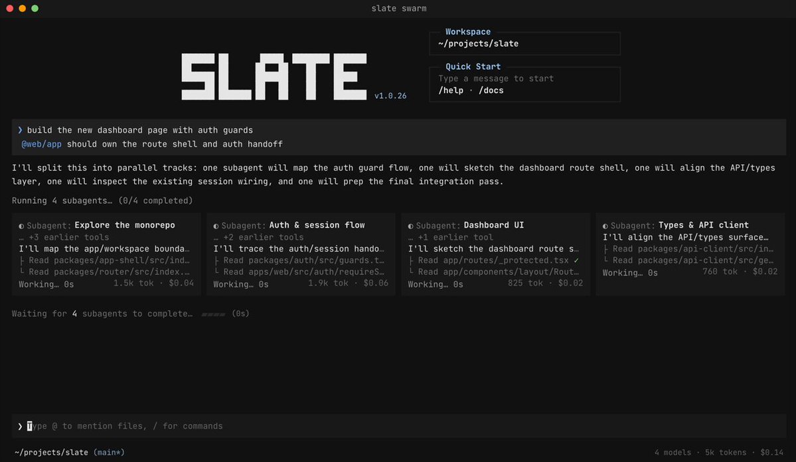Open the /docs command link
Image resolution: width=796 pixels, height=462 pixels.
click(491, 90)
